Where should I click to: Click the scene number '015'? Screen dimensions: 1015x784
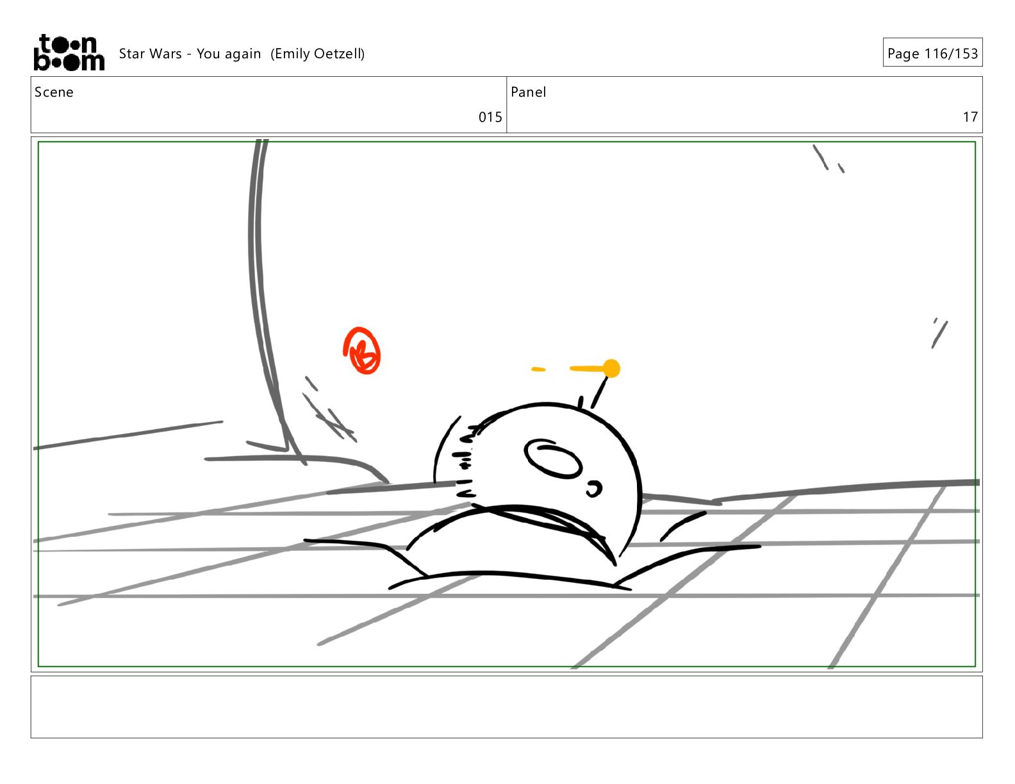[x=490, y=117]
